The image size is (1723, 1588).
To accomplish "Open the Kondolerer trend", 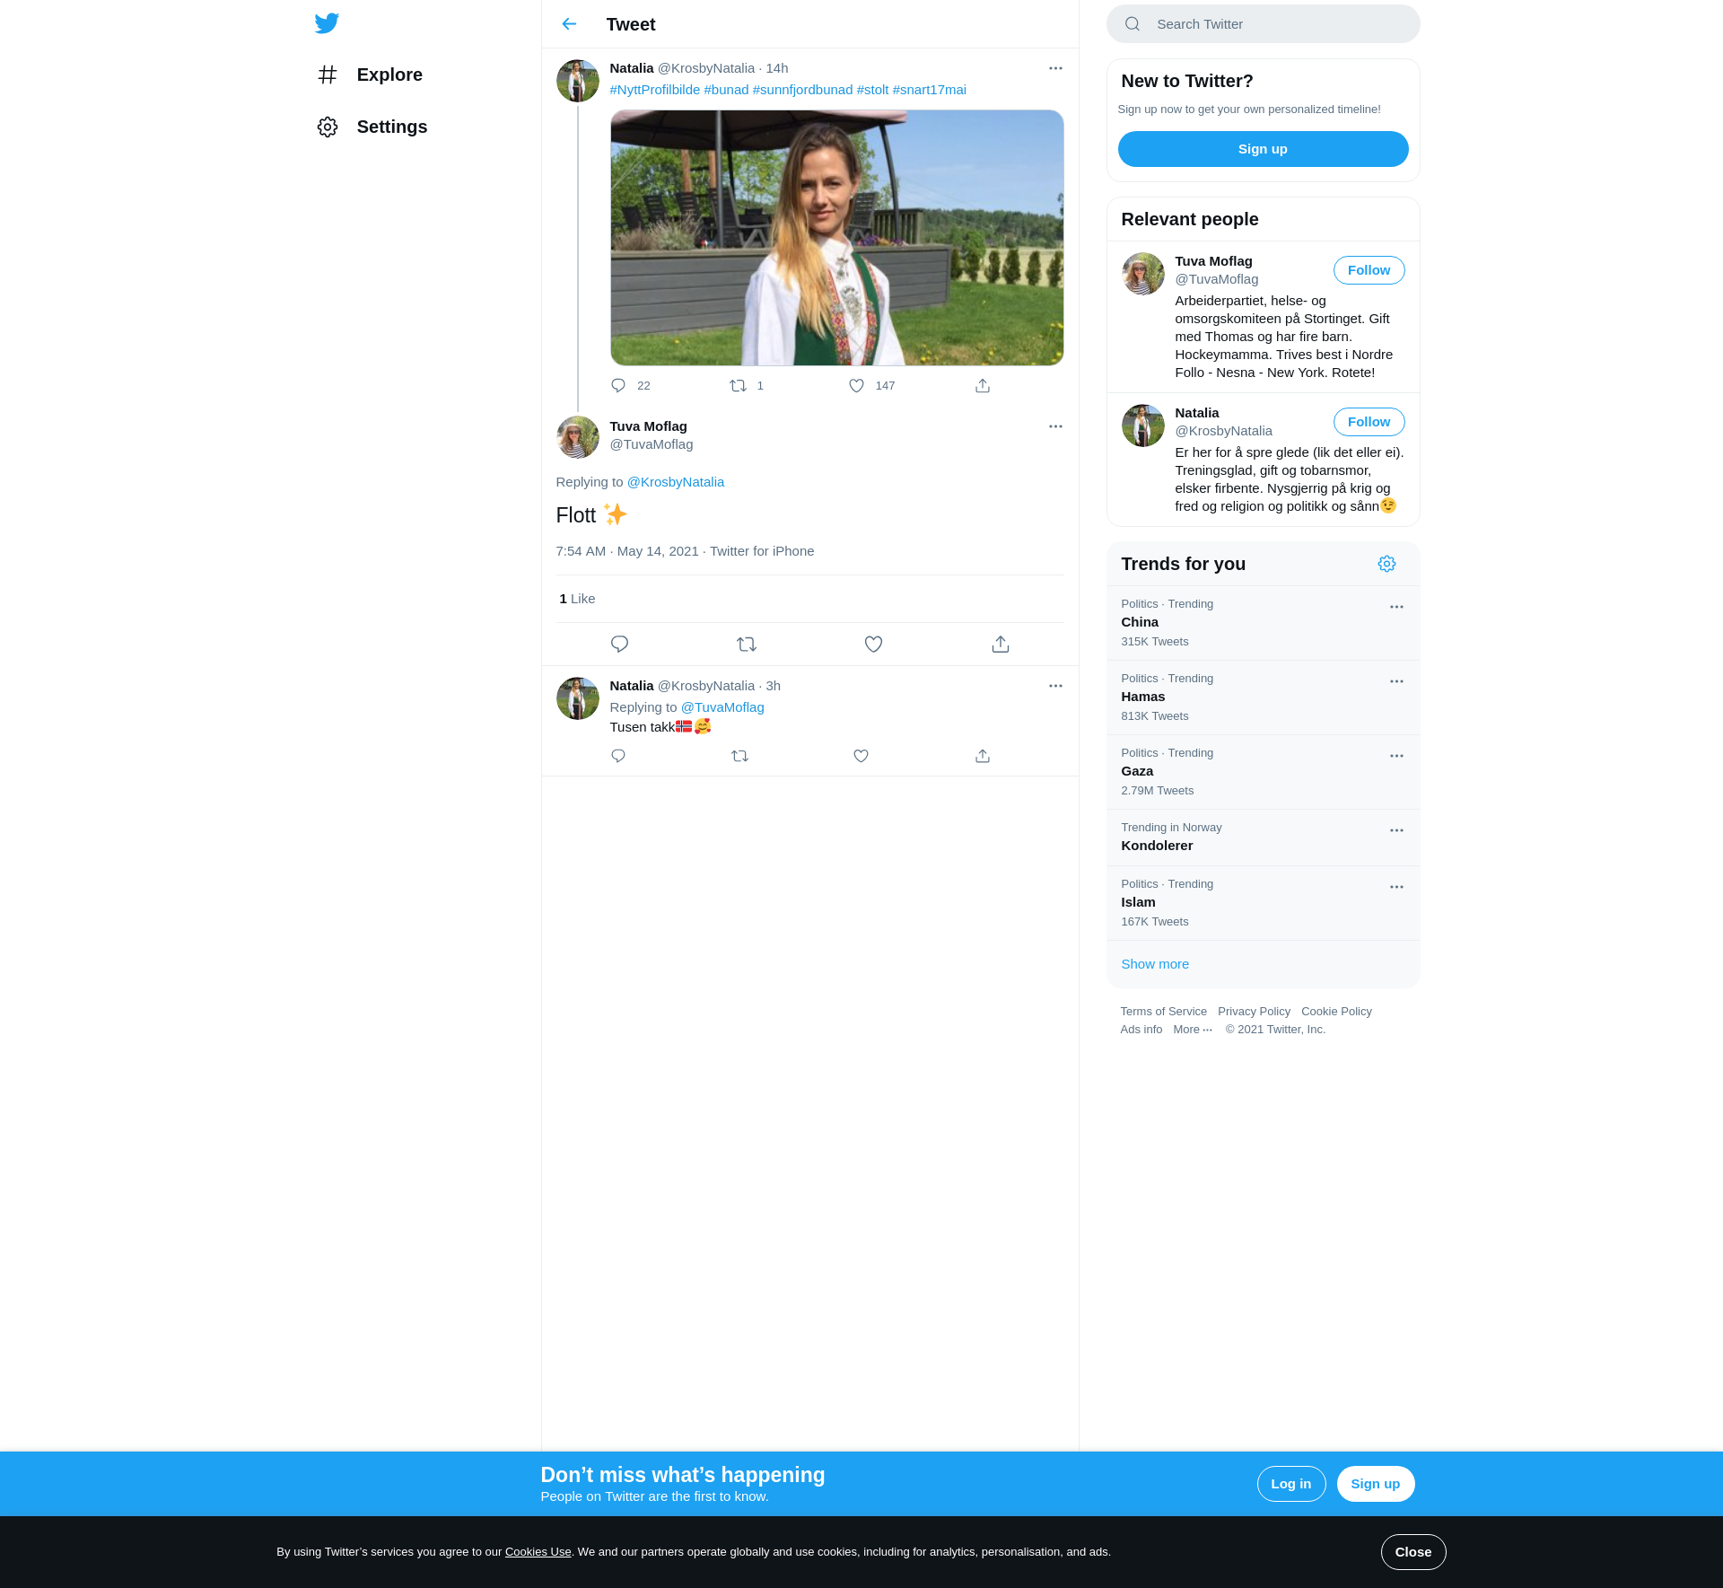I will 1264,838.
